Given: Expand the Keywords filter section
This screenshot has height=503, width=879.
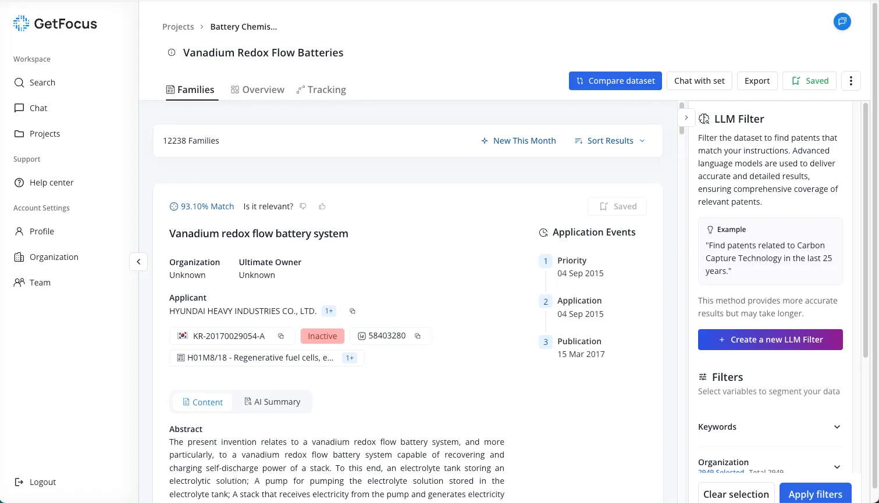Looking at the screenshot, I should pos(770,427).
